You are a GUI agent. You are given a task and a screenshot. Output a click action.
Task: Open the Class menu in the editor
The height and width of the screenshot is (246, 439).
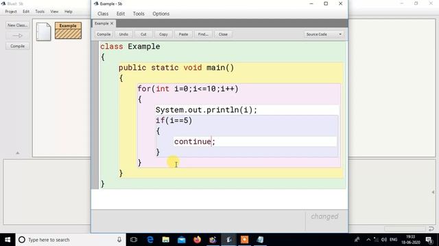(x=103, y=14)
